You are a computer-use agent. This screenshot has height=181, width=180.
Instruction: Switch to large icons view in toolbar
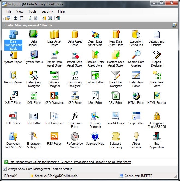pos(16,18)
